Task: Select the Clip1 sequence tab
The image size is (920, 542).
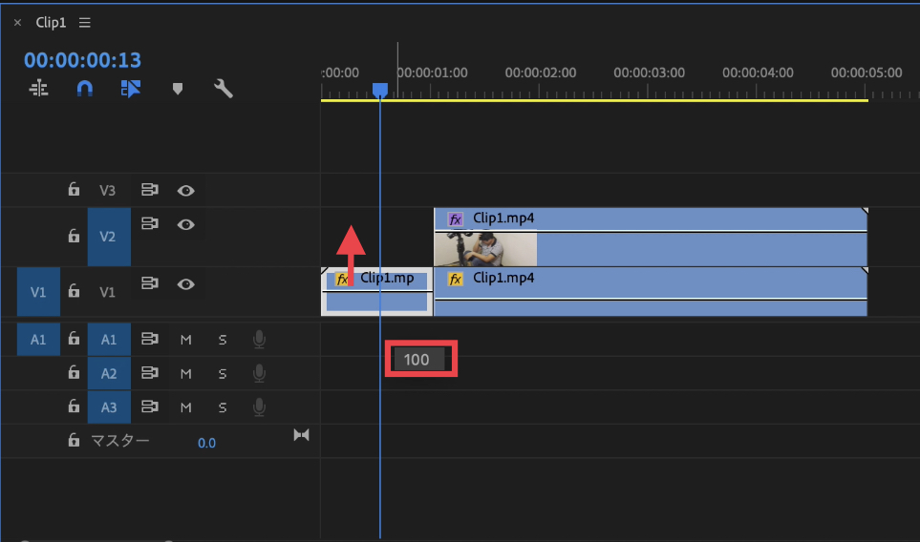Action: click(x=53, y=22)
